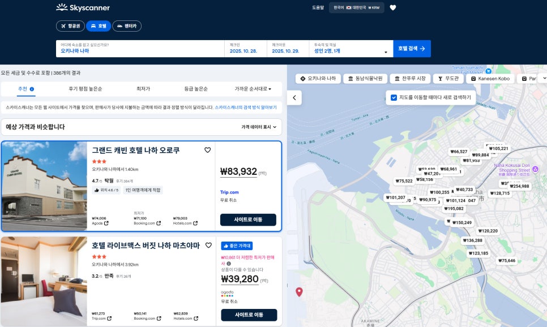The image size is (547, 327).
Task: Open hotel title 그랜드 캐빈 호텔 나하 오로쿠
Action: pyautogui.click(x=136, y=150)
